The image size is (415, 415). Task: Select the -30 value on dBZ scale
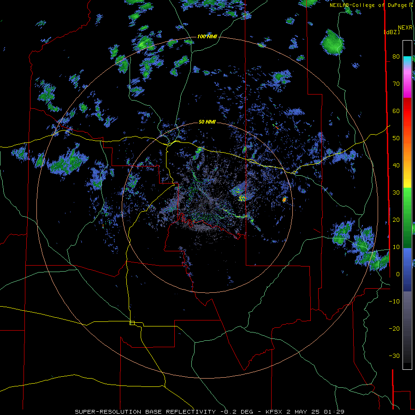pyautogui.click(x=394, y=356)
